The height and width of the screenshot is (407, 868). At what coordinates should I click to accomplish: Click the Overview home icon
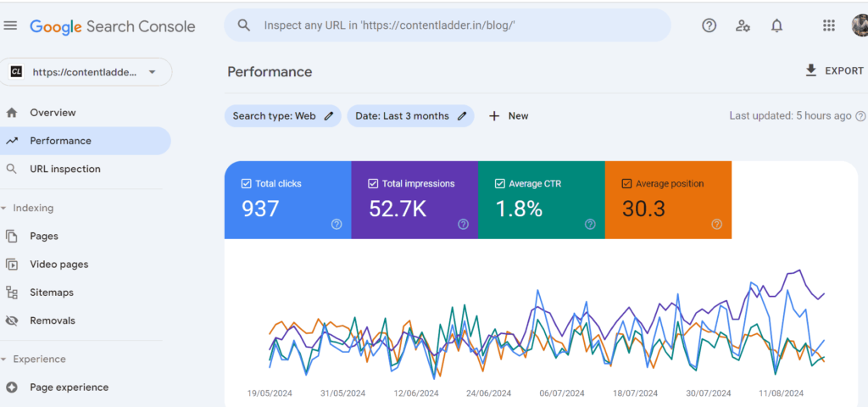pyautogui.click(x=11, y=113)
